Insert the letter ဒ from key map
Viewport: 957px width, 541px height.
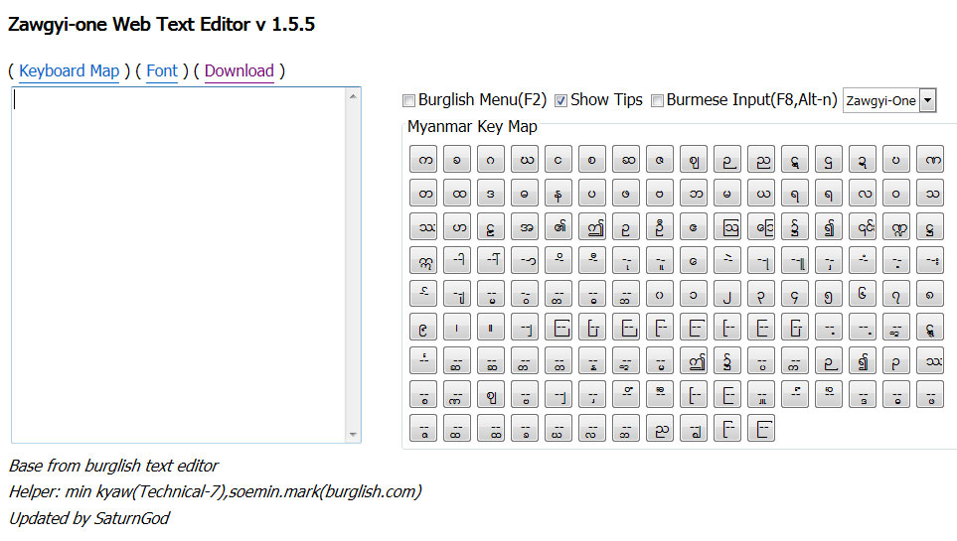tap(491, 194)
